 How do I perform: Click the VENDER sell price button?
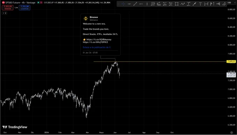click(8, 8)
